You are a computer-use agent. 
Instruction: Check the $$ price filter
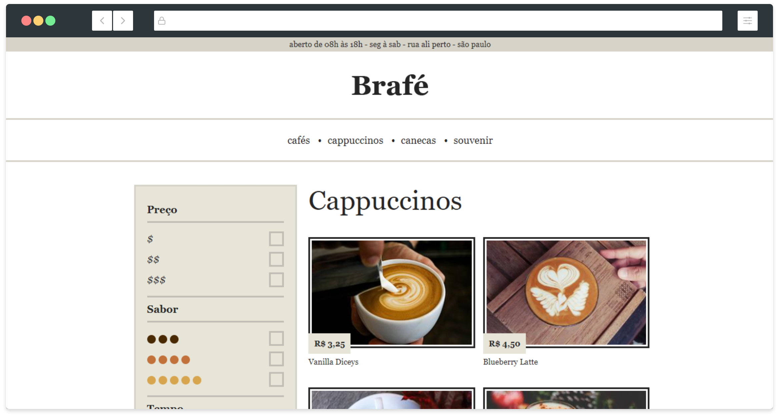276,259
